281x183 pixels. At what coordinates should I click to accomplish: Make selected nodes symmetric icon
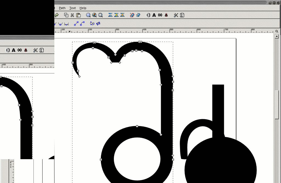pyautogui.click(x=66, y=24)
